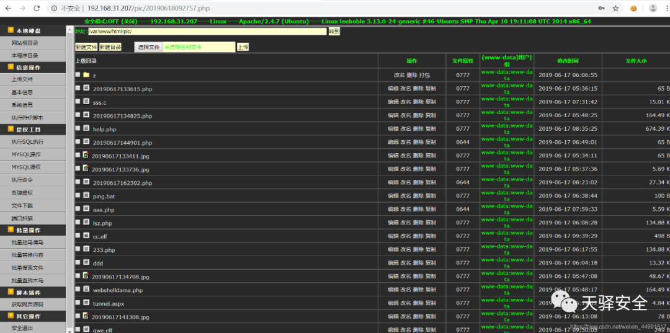Image resolution: width=670 pixels, height=333 pixels.
Task: Toggle the 提权工具 sidebar section header
Action: click(x=33, y=130)
